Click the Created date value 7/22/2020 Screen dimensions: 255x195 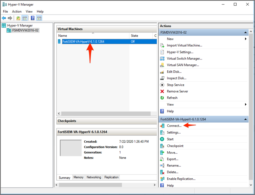pyautogui.click(x=134, y=142)
